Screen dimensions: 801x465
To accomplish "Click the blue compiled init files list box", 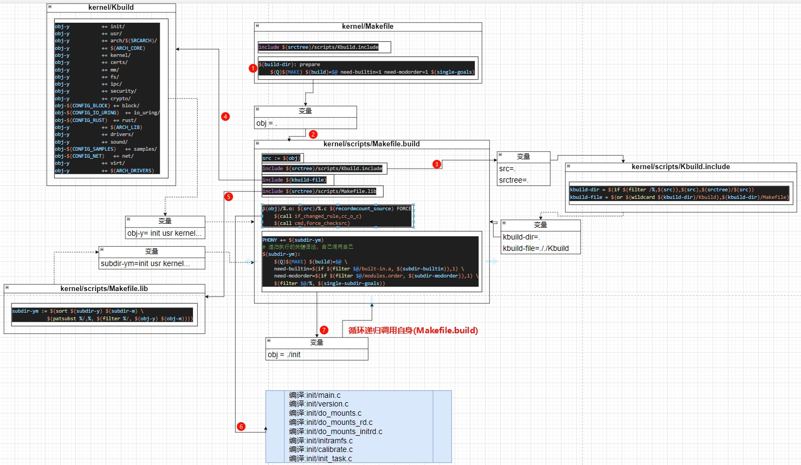I will point(358,427).
